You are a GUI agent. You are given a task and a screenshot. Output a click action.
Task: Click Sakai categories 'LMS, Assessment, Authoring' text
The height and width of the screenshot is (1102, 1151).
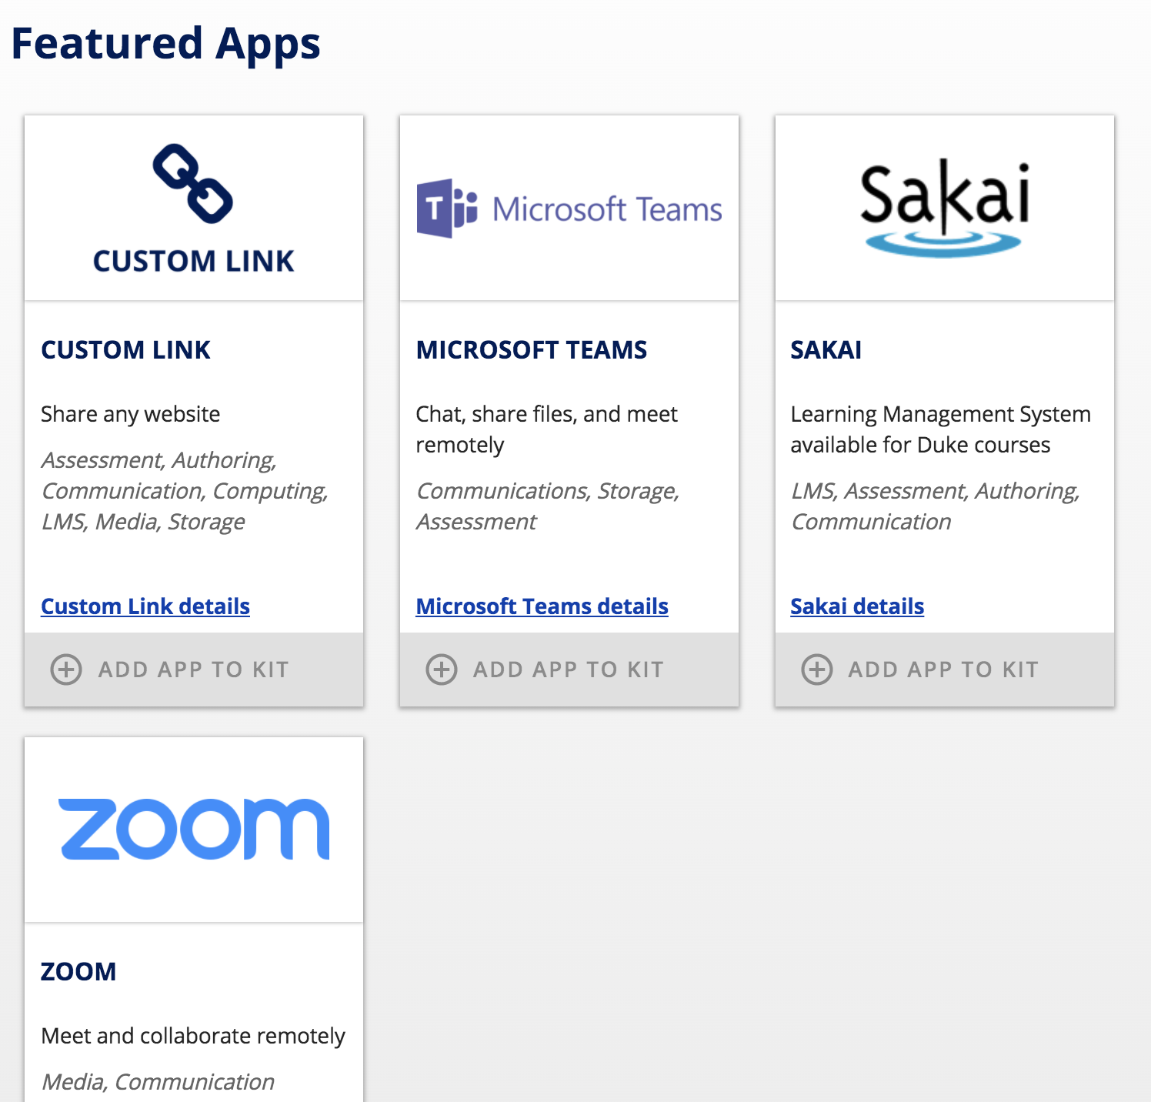pyautogui.click(x=936, y=506)
